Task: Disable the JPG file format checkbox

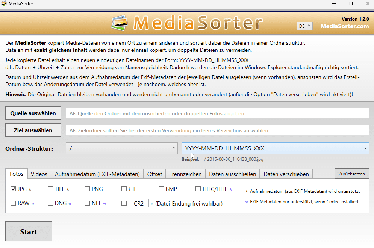Action: click(x=13, y=189)
